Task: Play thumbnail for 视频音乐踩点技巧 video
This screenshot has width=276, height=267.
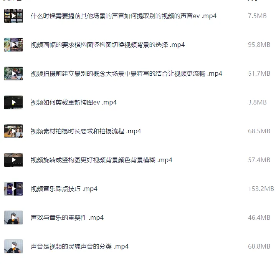Action: (x=13, y=189)
